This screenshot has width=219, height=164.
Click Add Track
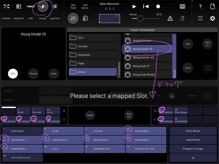[73, 7]
